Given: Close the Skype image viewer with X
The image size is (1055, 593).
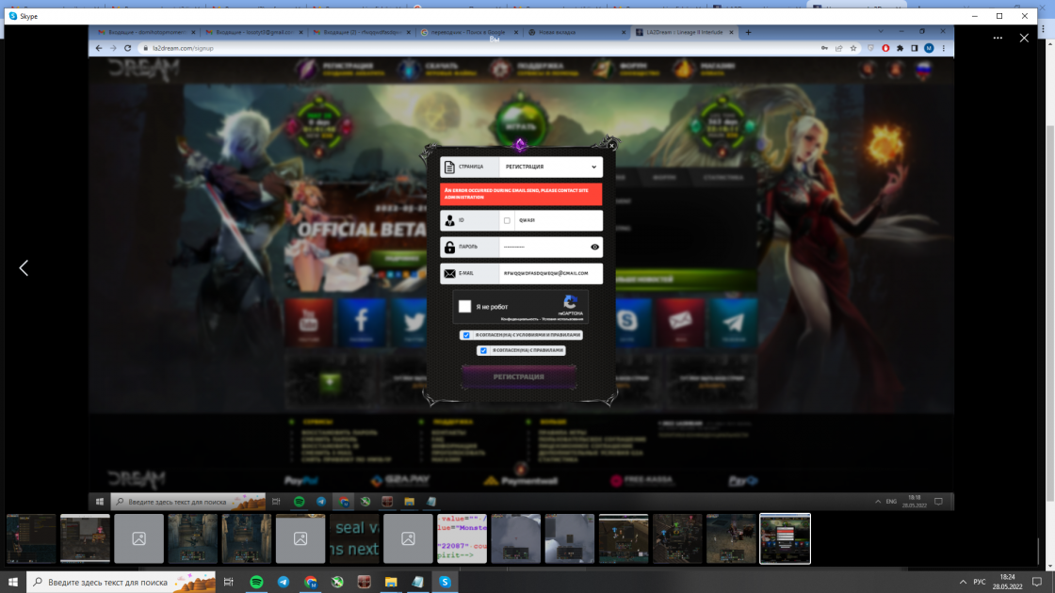Looking at the screenshot, I should [1024, 39].
